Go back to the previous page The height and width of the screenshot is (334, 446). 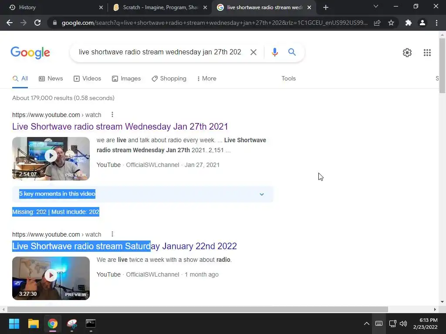pos(10,23)
